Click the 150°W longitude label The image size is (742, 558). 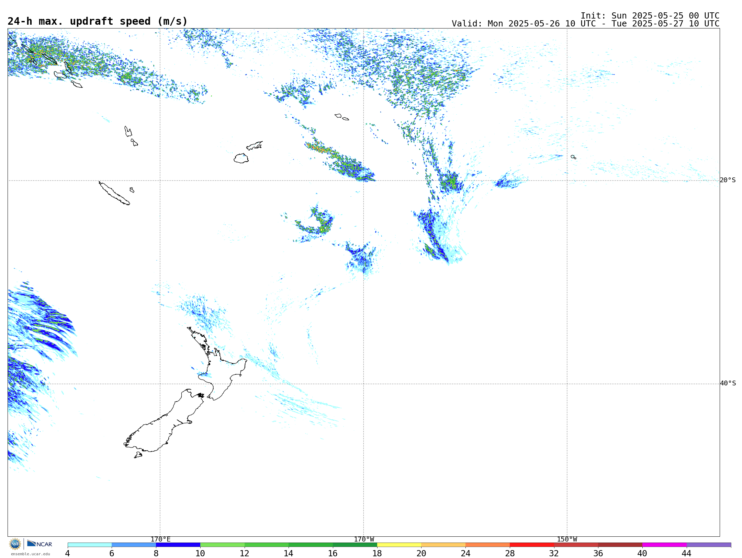[x=567, y=539]
